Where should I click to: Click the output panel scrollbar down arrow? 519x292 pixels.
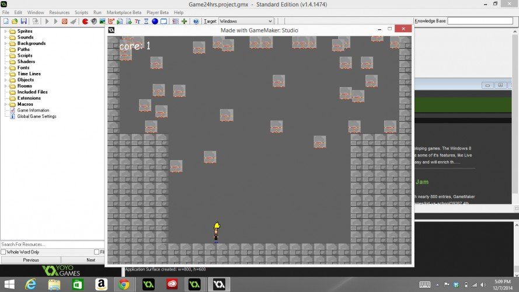point(516,275)
